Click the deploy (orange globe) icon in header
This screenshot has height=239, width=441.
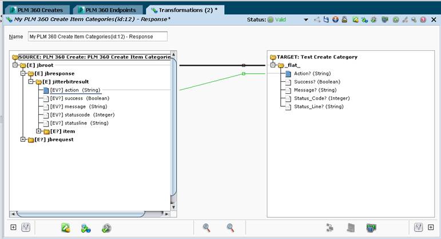pyautogui.click(x=335, y=19)
